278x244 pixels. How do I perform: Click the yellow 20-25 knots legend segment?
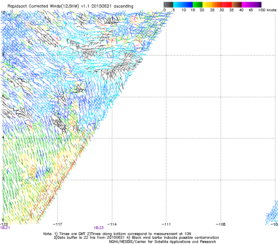(x=207, y=5)
